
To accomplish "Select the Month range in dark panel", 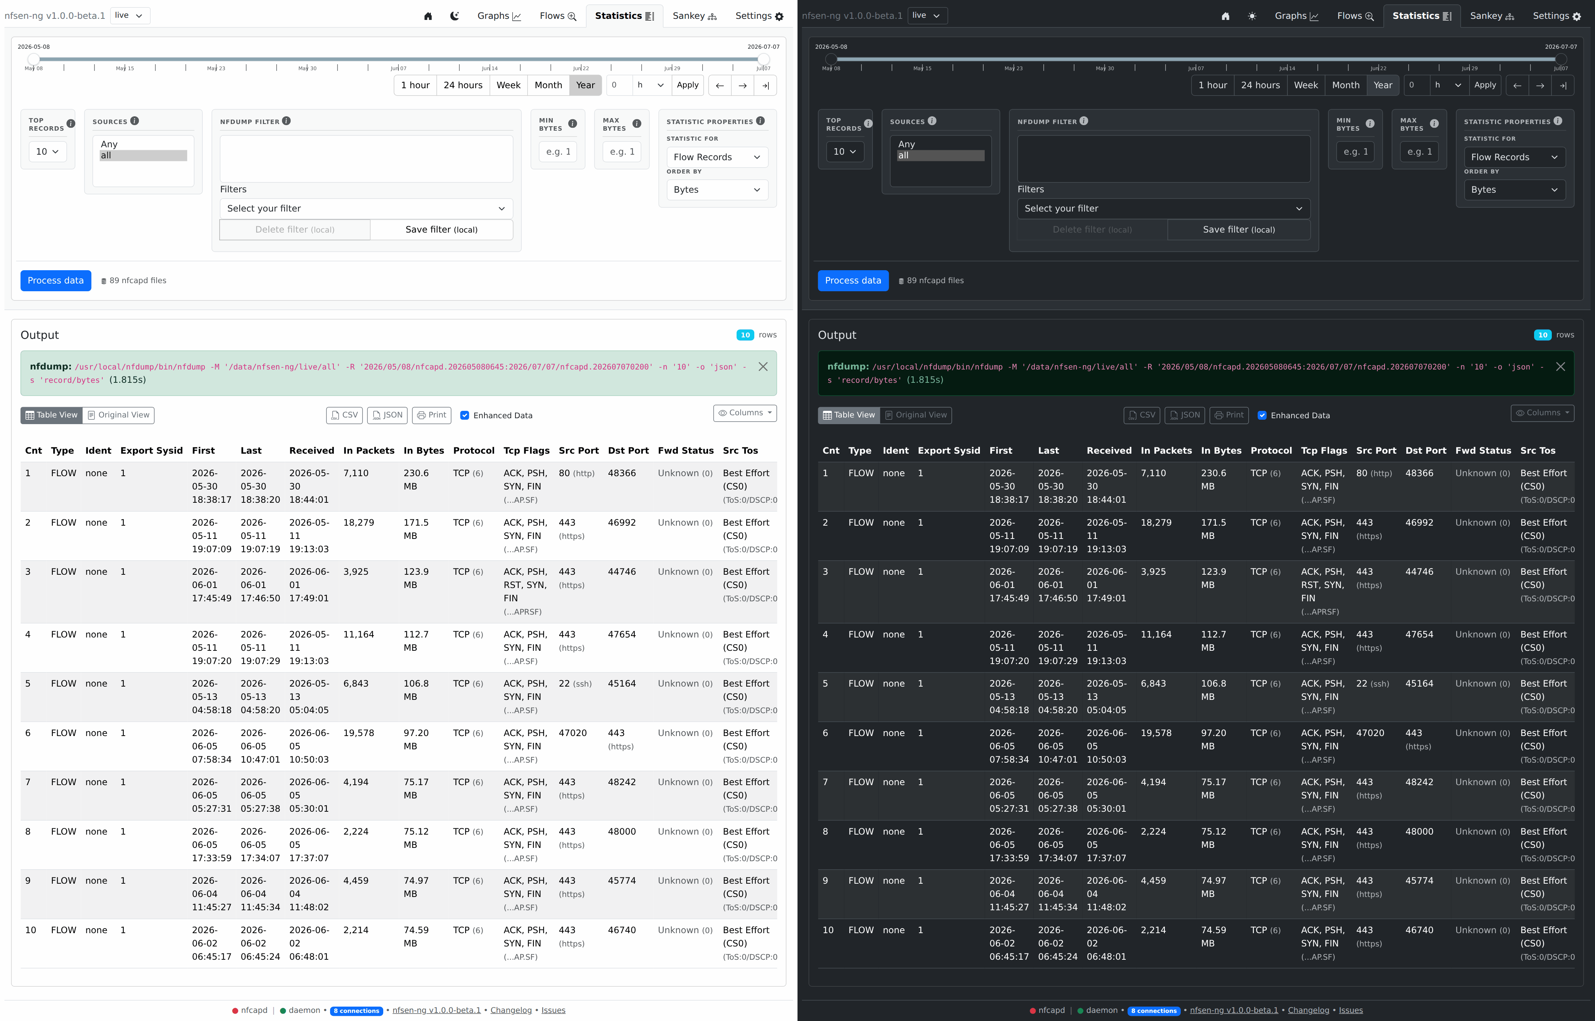I will click(x=1346, y=86).
